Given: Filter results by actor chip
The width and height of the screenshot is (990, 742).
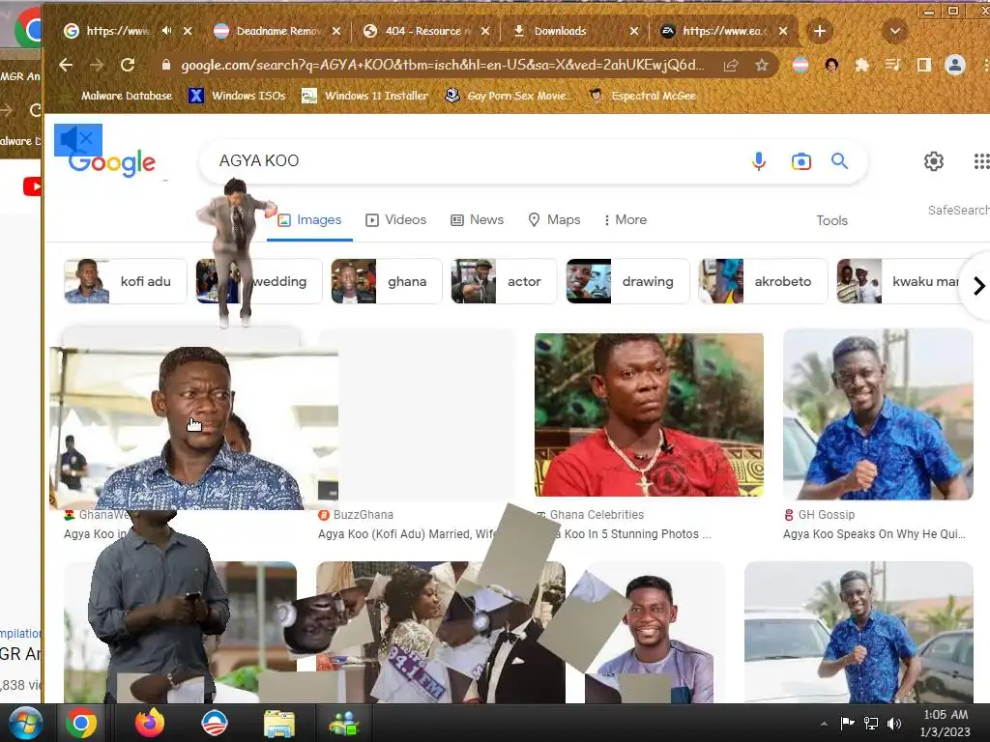Looking at the screenshot, I should click(504, 281).
